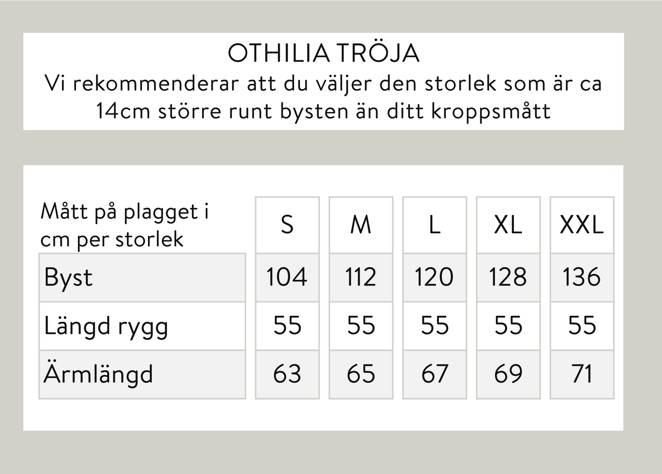The image size is (662, 474).
Task: Click the Byst value 112 for M
Action: coord(361,277)
